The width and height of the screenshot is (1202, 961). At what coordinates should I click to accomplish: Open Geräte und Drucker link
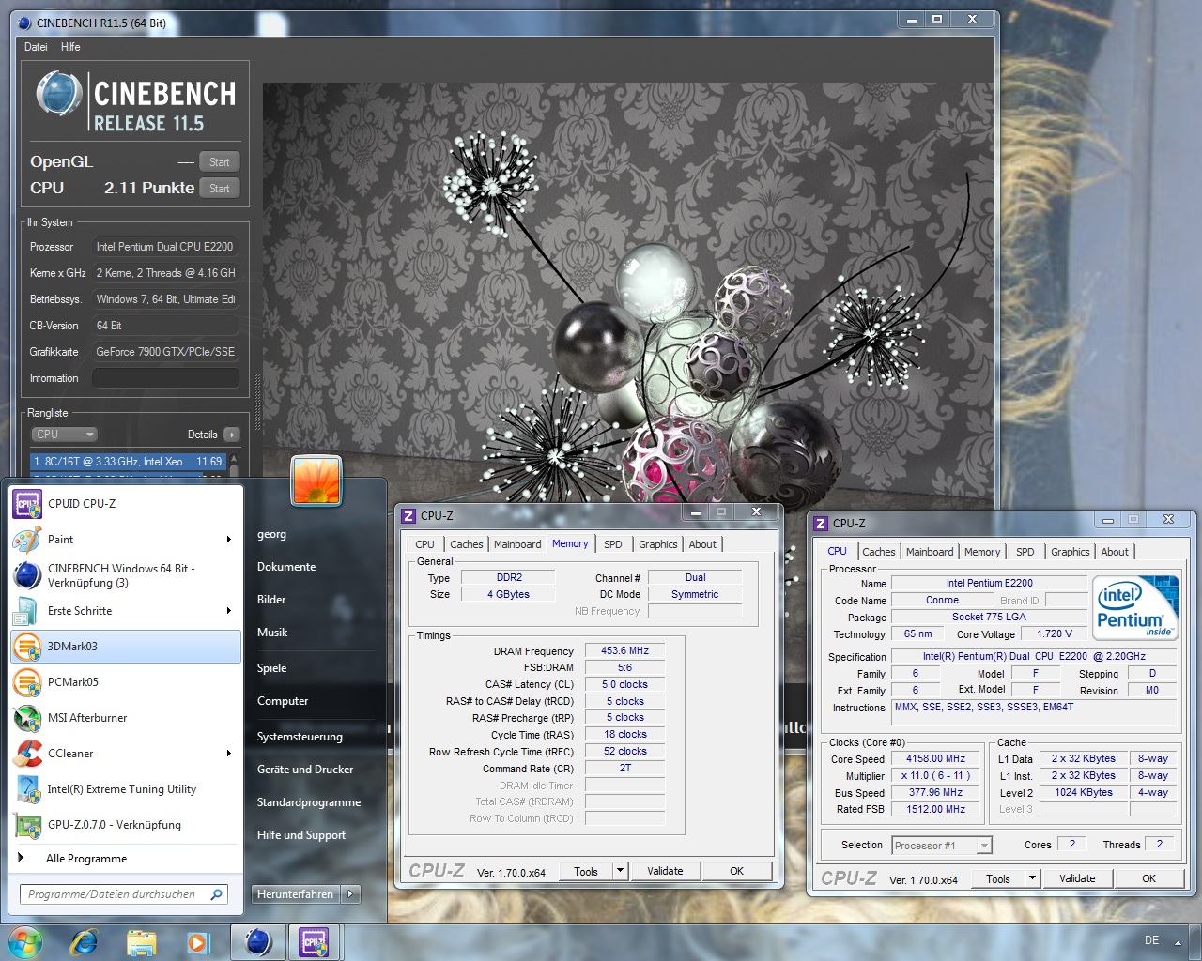305,770
